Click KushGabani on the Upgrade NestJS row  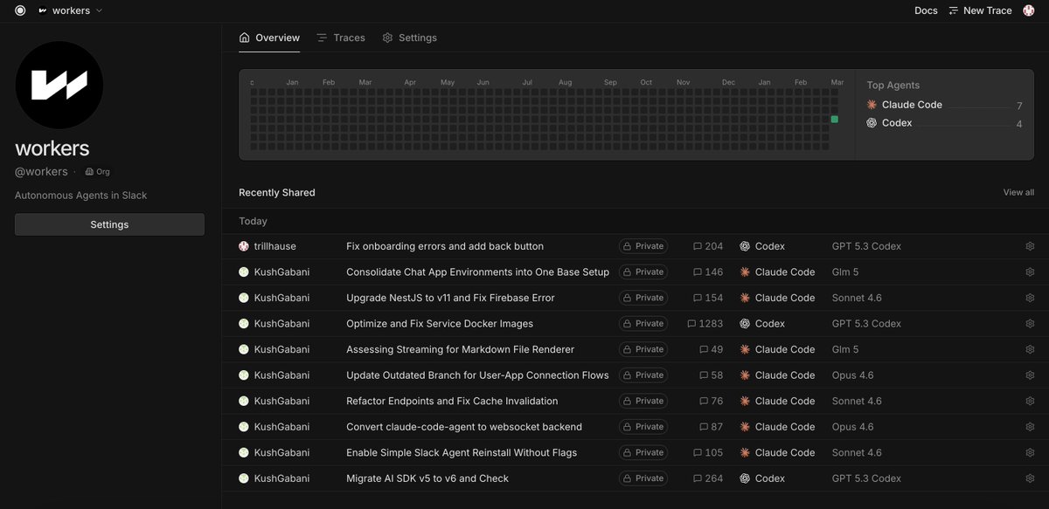coord(281,298)
